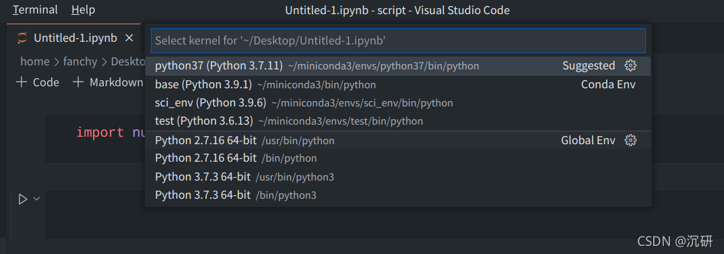Run the second notebook cell
Viewport: 724px width, 254px height.
(22, 199)
